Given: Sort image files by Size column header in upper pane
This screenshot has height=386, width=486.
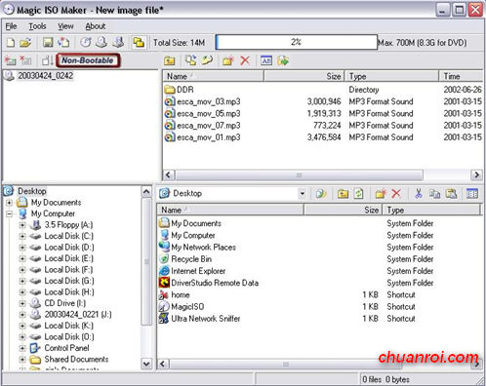Looking at the screenshot, I should pos(304,76).
